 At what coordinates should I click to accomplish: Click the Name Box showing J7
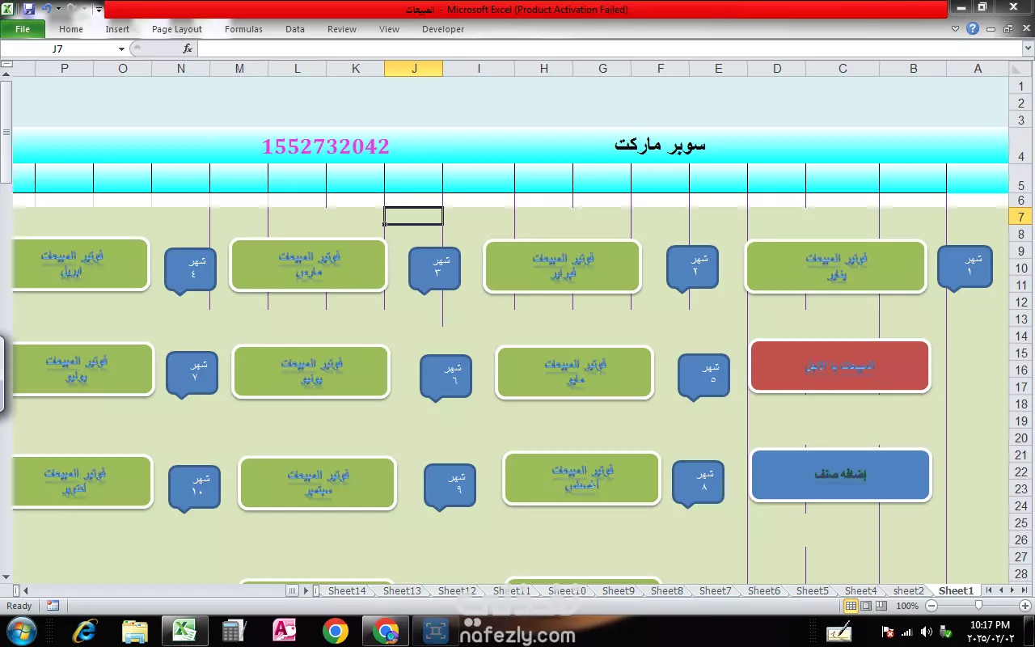tap(58, 49)
